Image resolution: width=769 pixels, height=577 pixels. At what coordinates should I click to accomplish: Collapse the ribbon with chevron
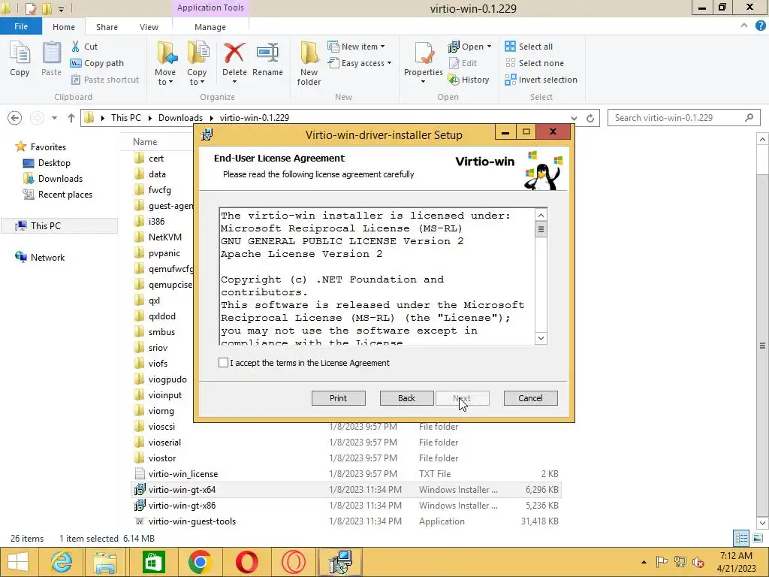(744, 26)
